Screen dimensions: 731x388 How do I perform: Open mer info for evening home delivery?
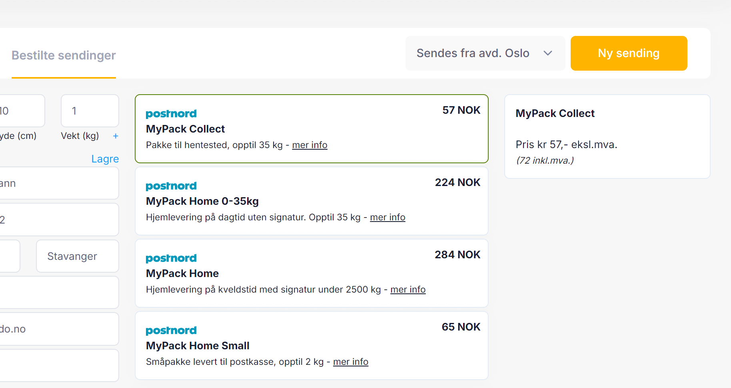[x=407, y=290]
